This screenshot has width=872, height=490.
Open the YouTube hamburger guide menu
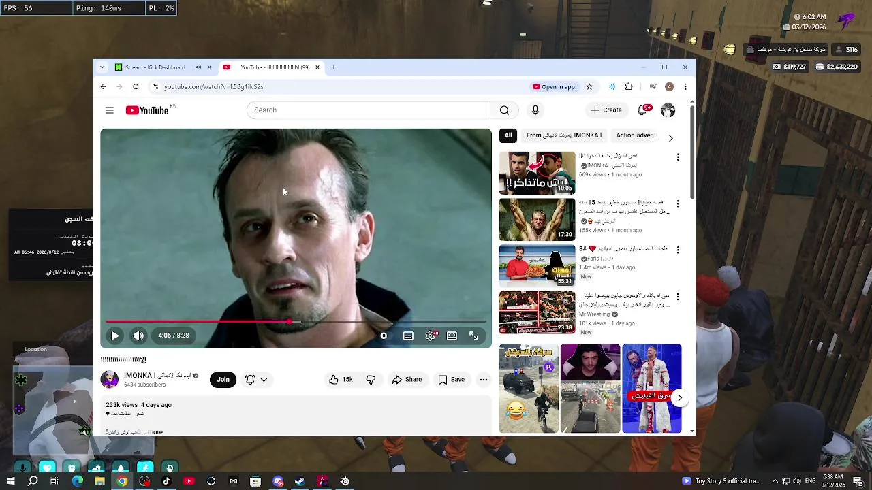click(109, 110)
